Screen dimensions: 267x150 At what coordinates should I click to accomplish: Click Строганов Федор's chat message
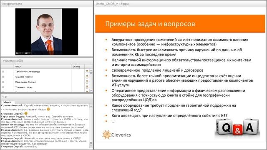tap(37, 117)
